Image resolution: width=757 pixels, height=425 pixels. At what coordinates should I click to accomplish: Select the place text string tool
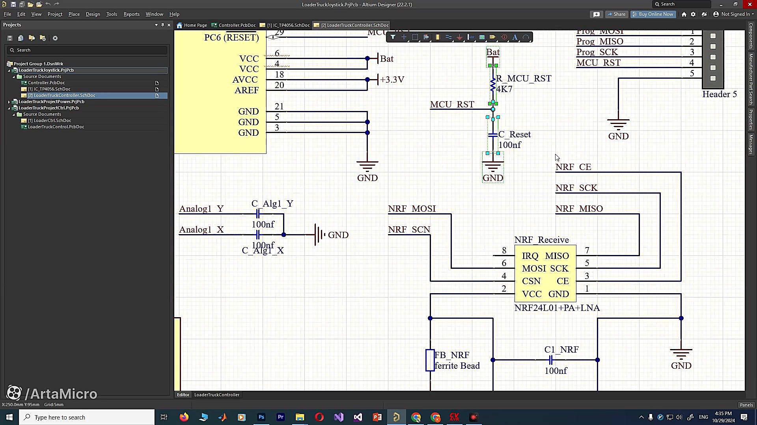click(x=515, y=37)
